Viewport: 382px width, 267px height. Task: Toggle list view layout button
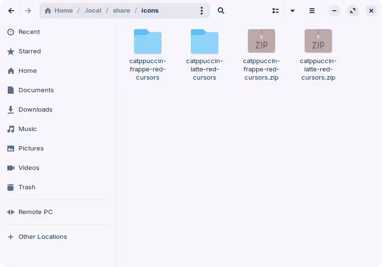tap(276, 11)
